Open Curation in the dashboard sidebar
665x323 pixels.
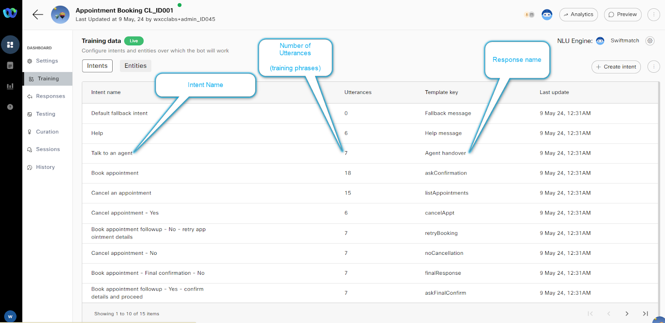47,132
